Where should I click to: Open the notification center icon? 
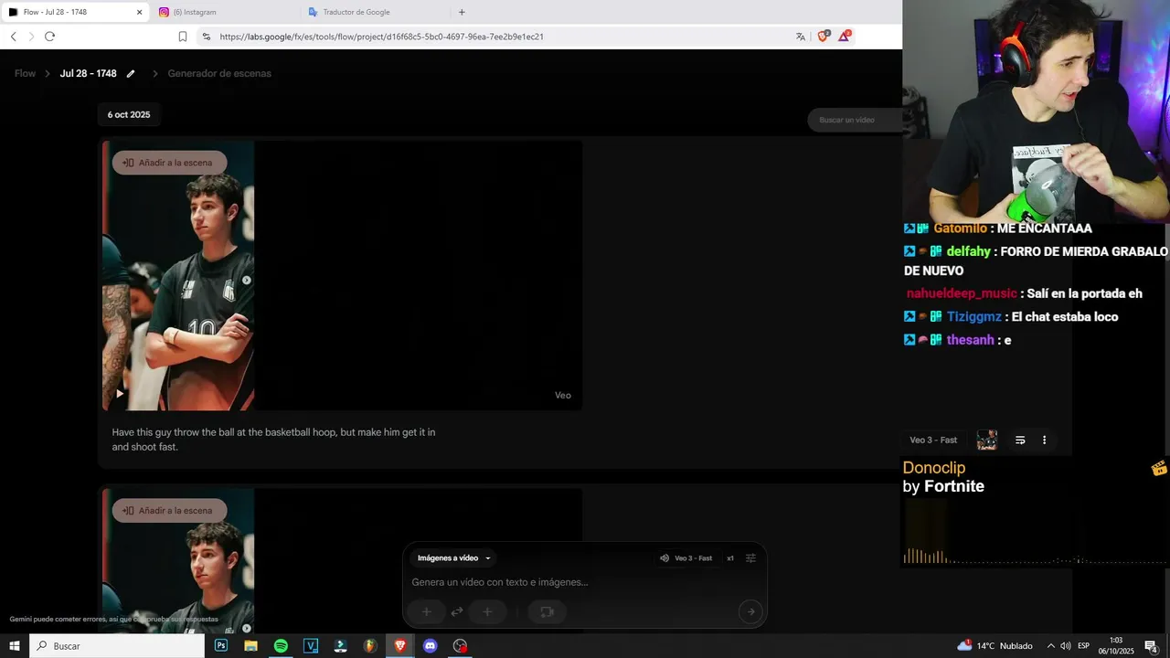click(1152, 646)
